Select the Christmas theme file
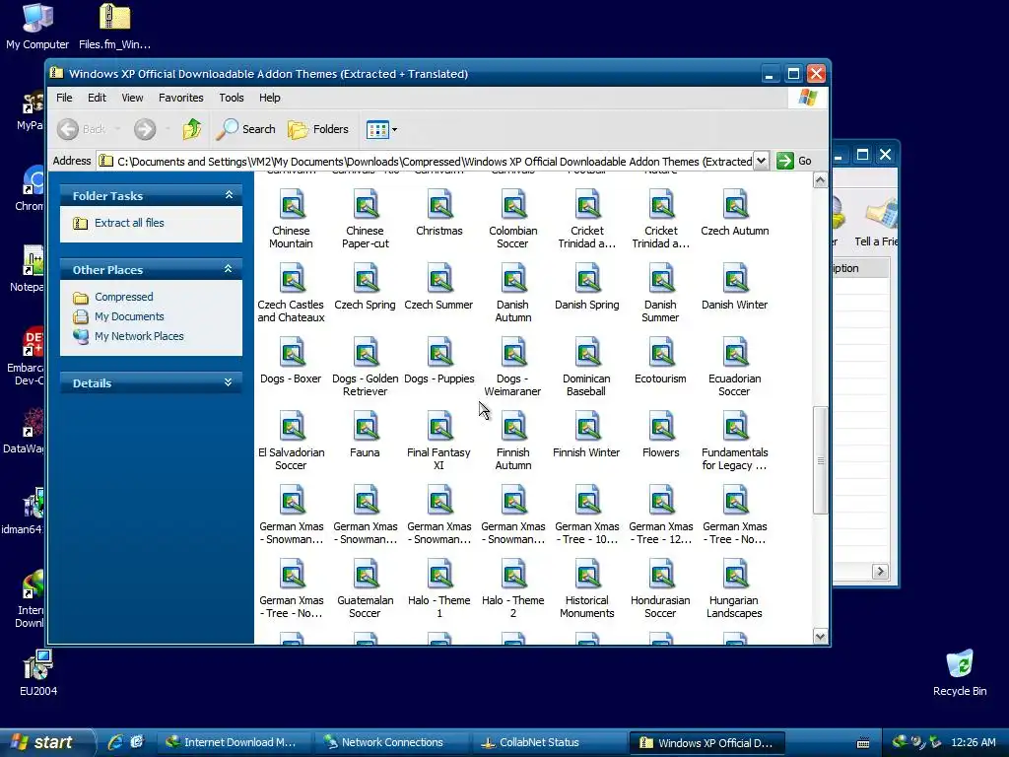The image size is (1009, 757). [x=439, y=212]
